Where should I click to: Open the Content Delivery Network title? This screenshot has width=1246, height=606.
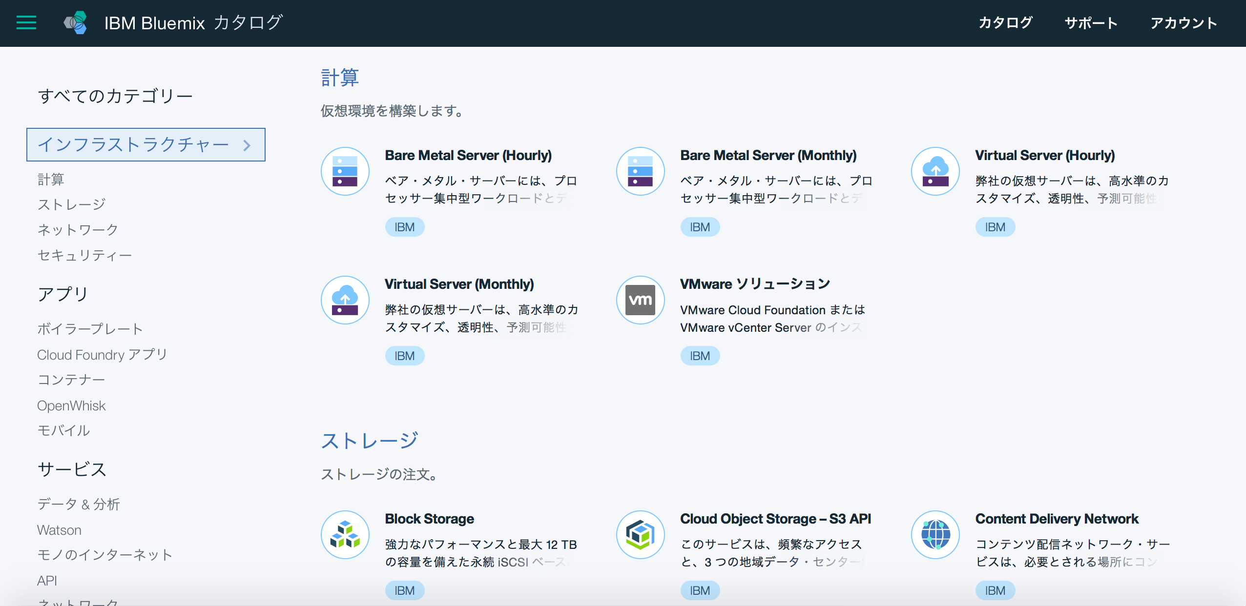(1057, 519)
